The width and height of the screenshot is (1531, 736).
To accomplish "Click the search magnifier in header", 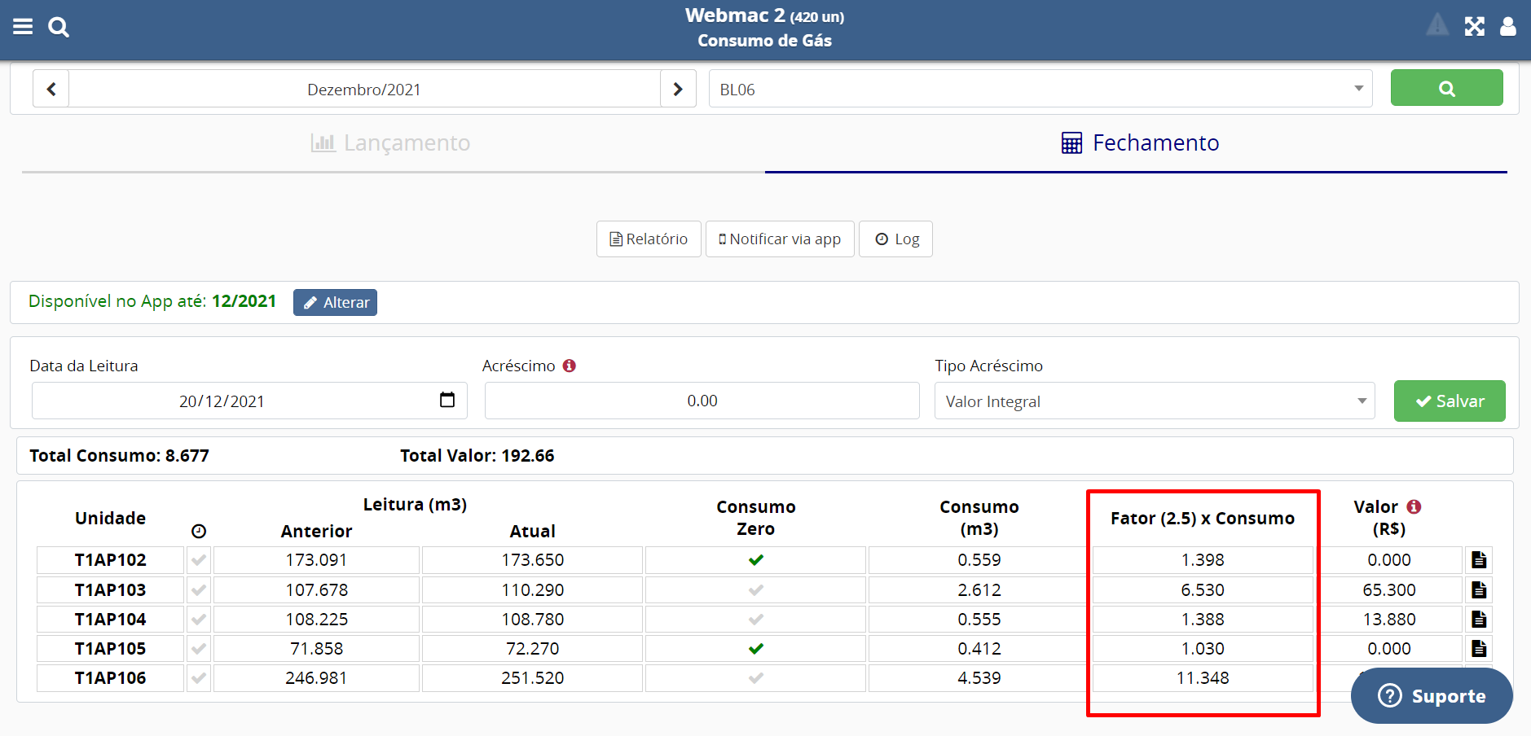I will click(x=58, y=27).
